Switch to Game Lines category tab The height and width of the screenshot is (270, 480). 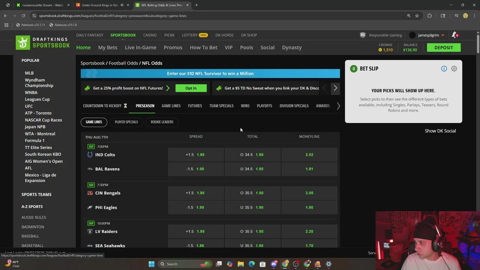point(171,106)
